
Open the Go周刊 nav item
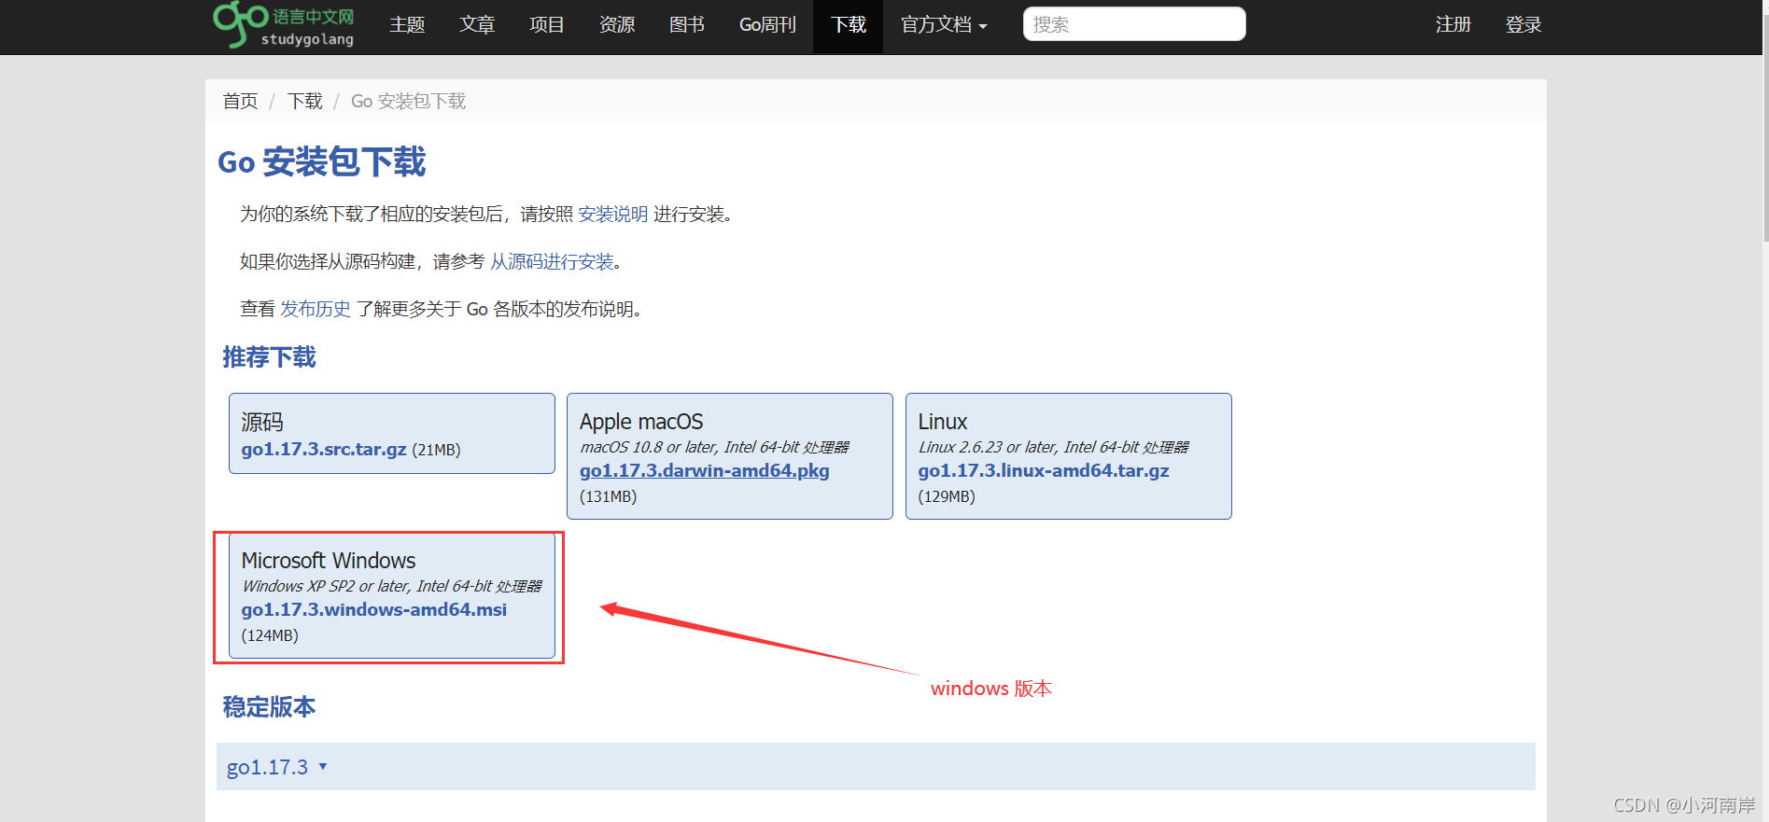pyautogui.click(x=767, y=25)
